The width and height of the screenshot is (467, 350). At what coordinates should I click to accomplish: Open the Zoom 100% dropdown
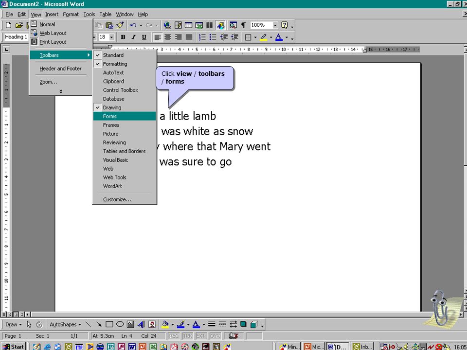[275, 25]
